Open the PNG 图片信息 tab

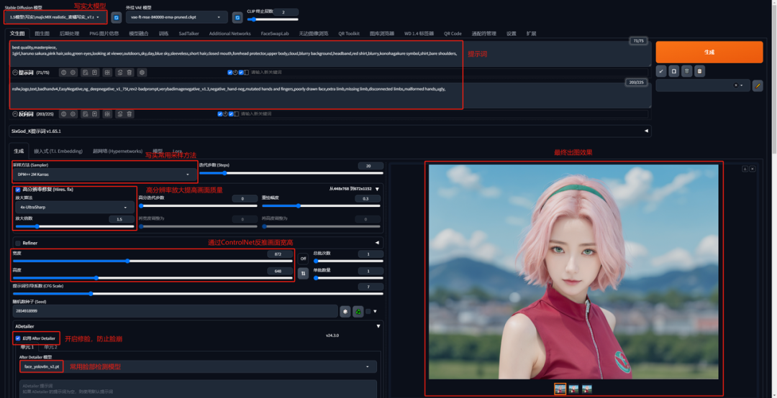click(104, 34)
